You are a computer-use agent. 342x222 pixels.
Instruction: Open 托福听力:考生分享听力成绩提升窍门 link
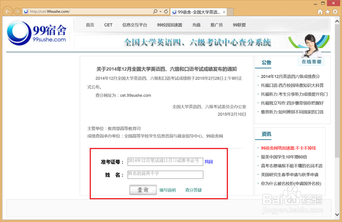(x=294, y=94)
